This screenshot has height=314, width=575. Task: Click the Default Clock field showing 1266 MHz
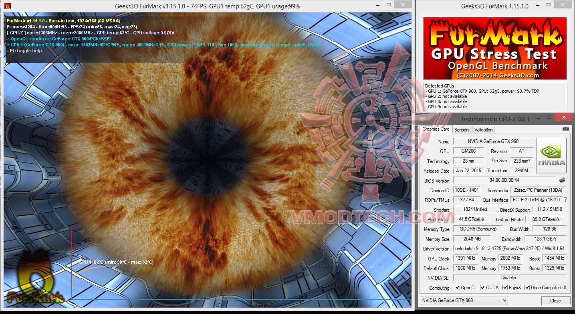(465, 268)
